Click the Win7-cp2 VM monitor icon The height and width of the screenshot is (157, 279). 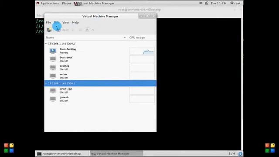(x=53, y=90)
